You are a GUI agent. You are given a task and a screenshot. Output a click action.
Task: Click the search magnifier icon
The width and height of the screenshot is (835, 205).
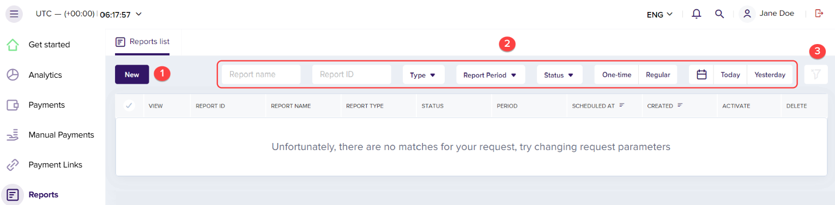tap(719, 14)
